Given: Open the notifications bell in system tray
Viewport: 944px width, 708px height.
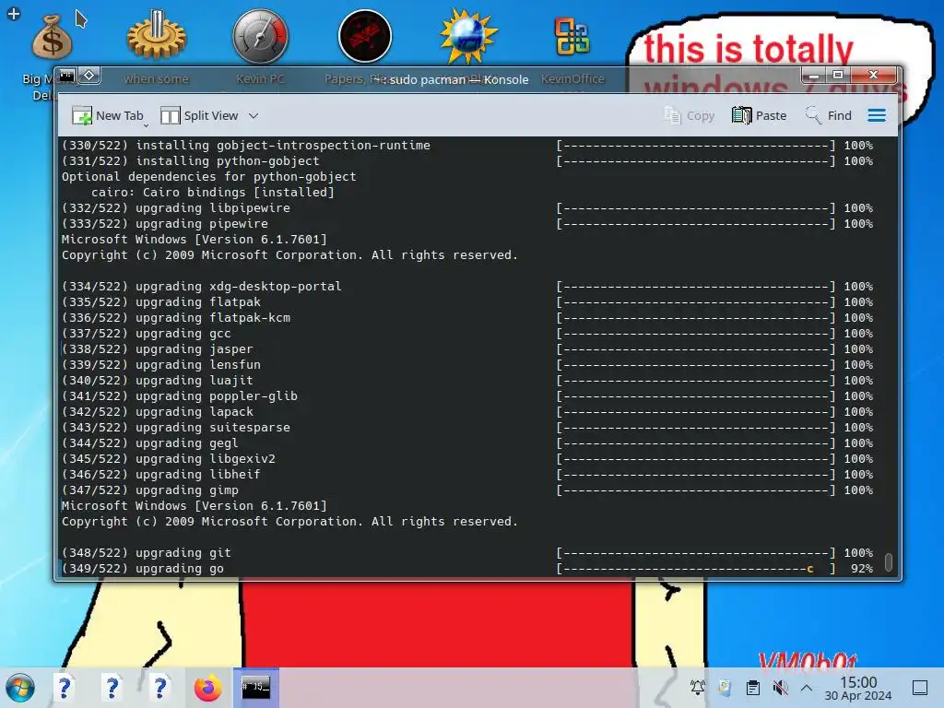Looking at the screenshot, I should click(x=697, y=688).
